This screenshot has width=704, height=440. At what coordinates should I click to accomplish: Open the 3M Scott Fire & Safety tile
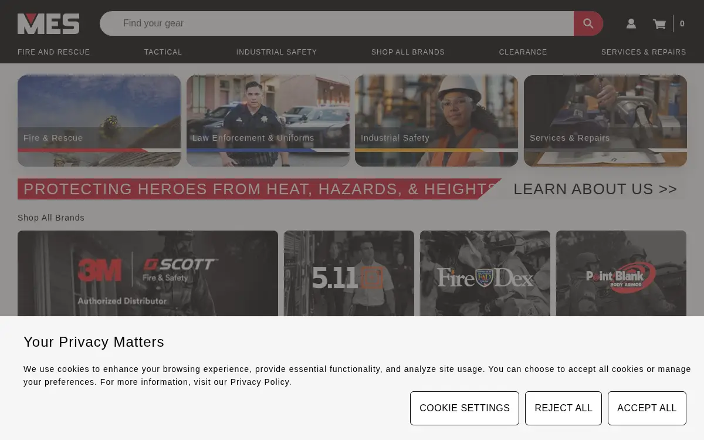pyautogui.click(x=148, y=274)
